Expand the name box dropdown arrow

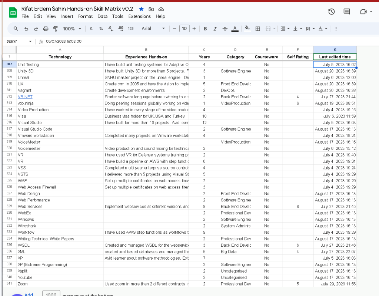pos(30,42)
